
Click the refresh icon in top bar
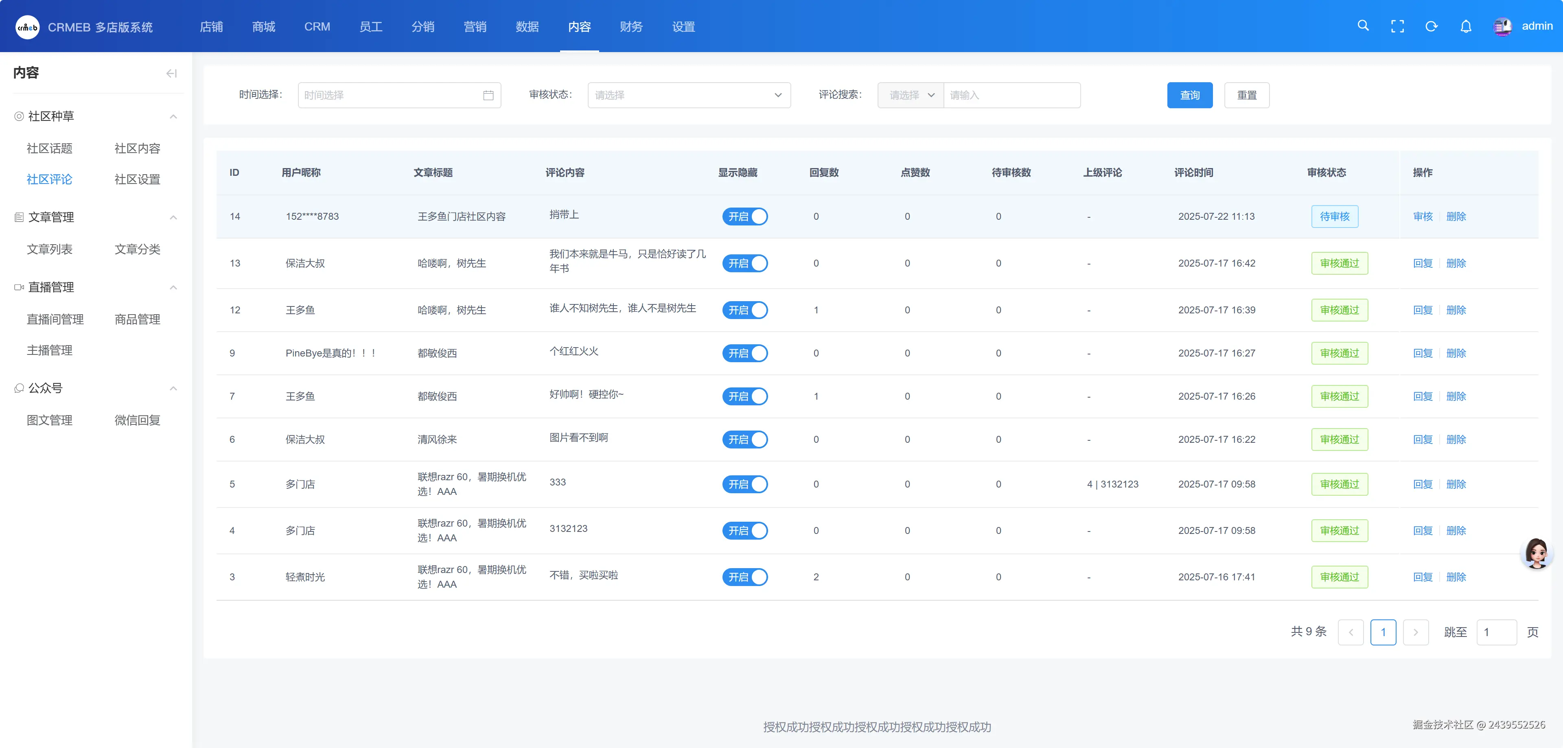(x=1431, y=26)
